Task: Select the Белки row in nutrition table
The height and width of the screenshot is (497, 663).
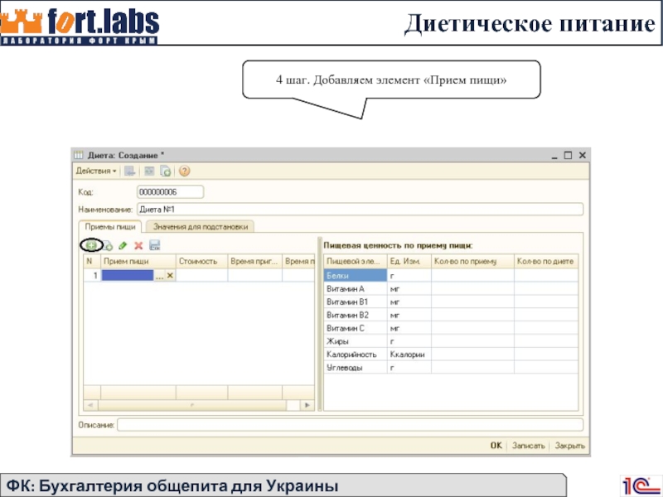Action: pyautogui.click(x=355, y=276)
